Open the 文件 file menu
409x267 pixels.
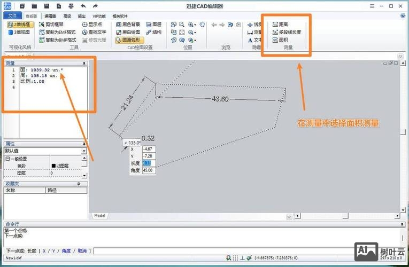12,16
